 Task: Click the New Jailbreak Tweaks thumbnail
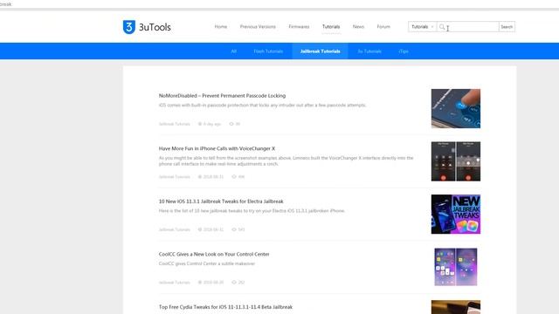tap(456, 215)
